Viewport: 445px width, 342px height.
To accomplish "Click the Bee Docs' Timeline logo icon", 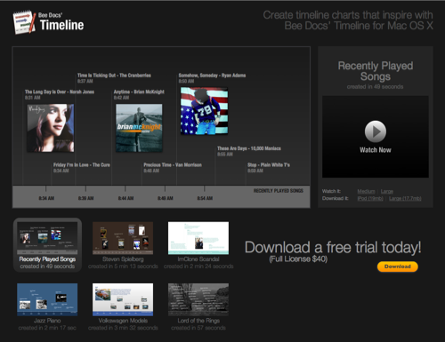I will pos(24,22).
